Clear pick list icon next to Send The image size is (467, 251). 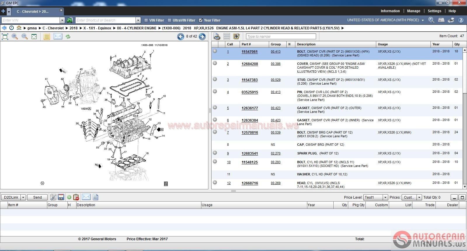coord(53,197)
